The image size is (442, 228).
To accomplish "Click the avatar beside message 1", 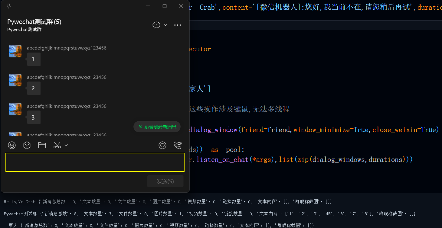I will pyautogui.click(x=15, y=51).
